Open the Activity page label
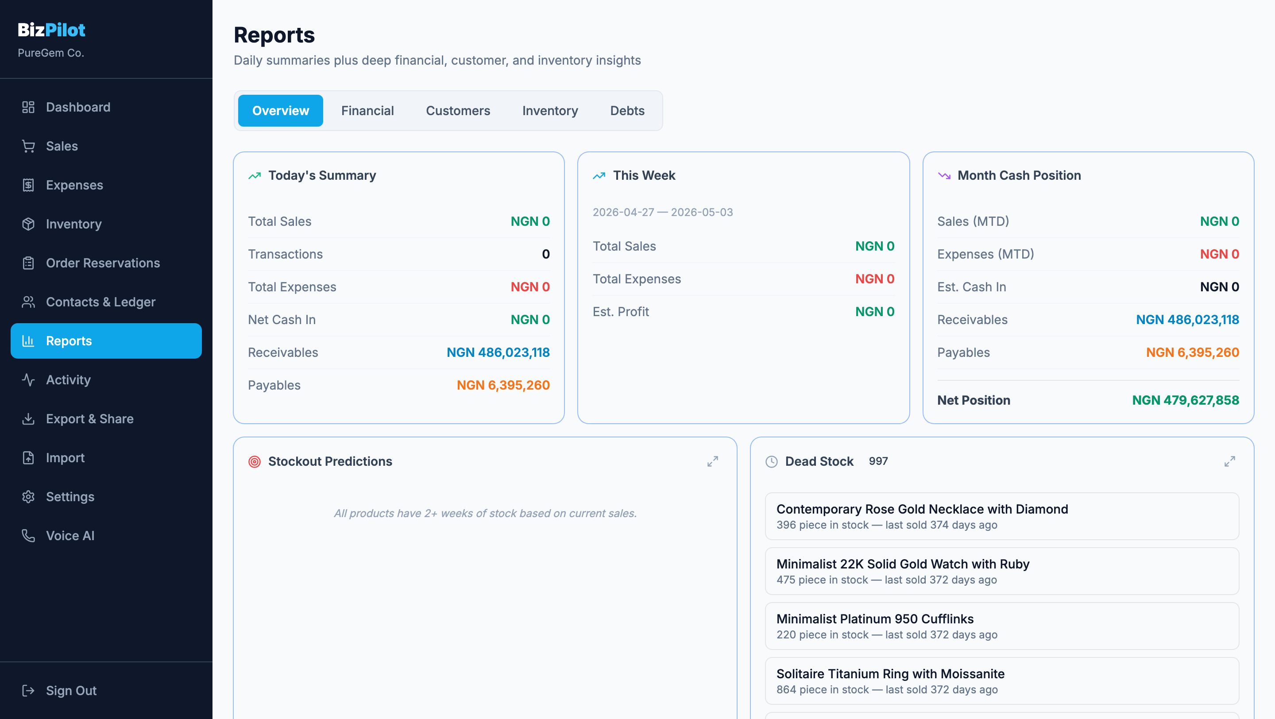Viewport: 1275px width, 719px height. tap(68, 380)
